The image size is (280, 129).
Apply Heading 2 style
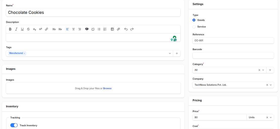[54, 29]
